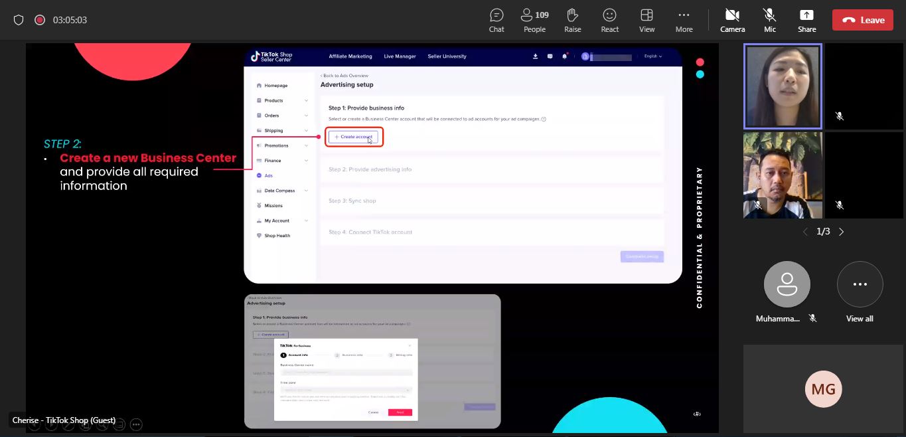Open Shop Health in the sidebar
Screen dimensions: 906x437
273,236
